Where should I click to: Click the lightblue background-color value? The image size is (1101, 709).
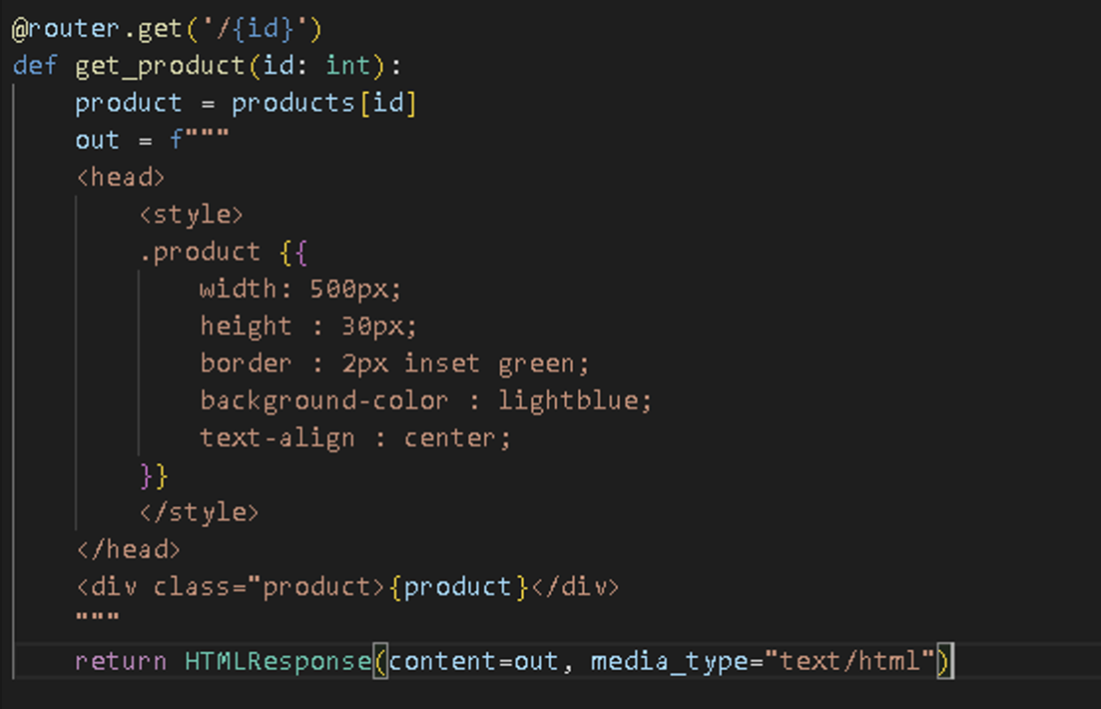(x=574, y=401)
